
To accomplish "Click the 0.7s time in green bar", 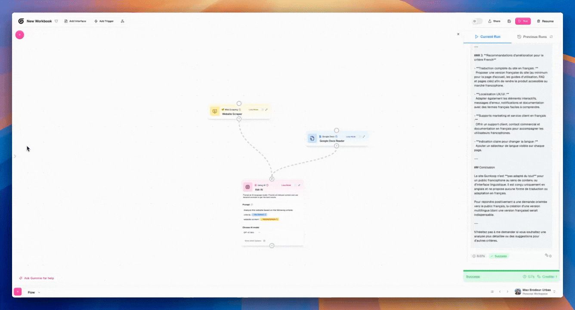I will 529,277.
